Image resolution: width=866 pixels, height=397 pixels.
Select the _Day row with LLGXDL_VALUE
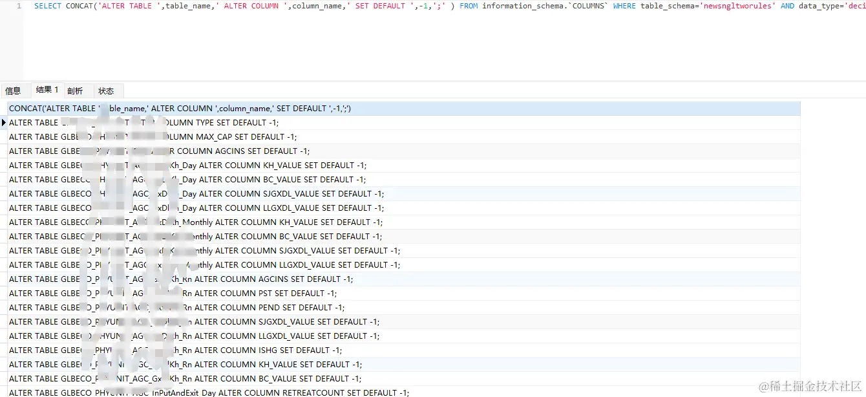click(x=404, y=208)
